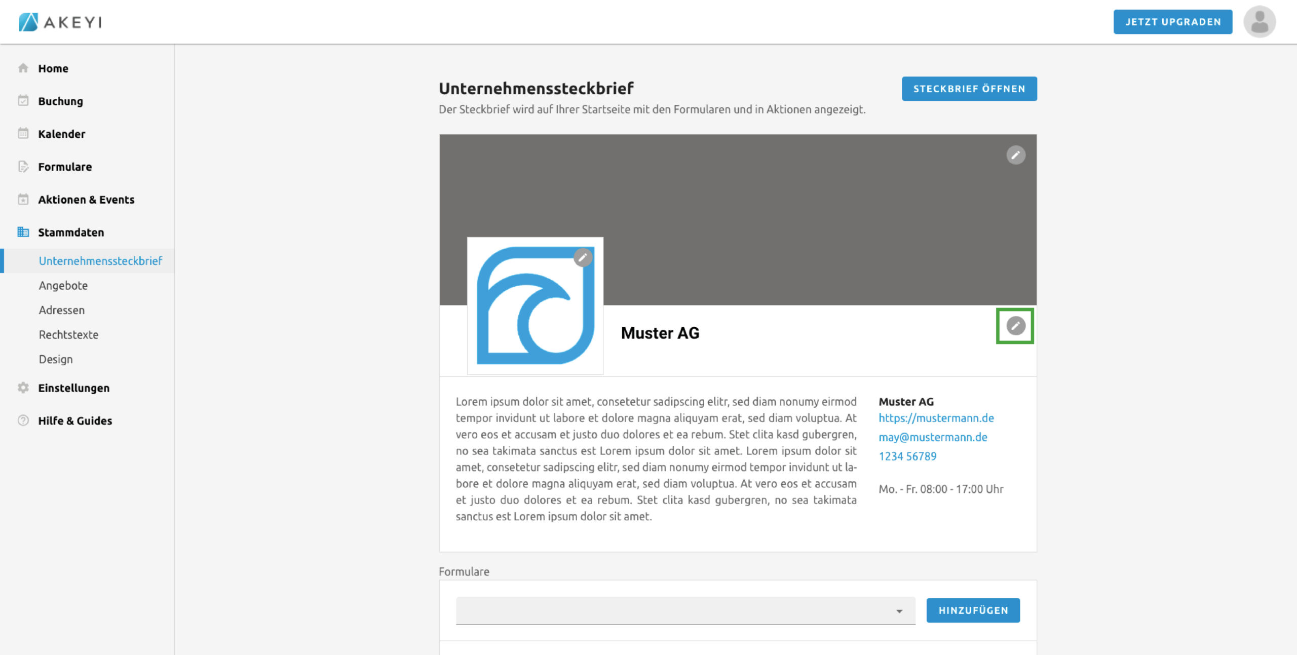This screenshot has width=1297, height=655.
Task: Open the Design submenu entry
Action: click(56, 359)
